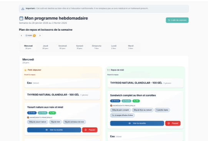Screen dimensions: 208x141
Task: Click the green cost badge on sandwich card
Action: 136,101
